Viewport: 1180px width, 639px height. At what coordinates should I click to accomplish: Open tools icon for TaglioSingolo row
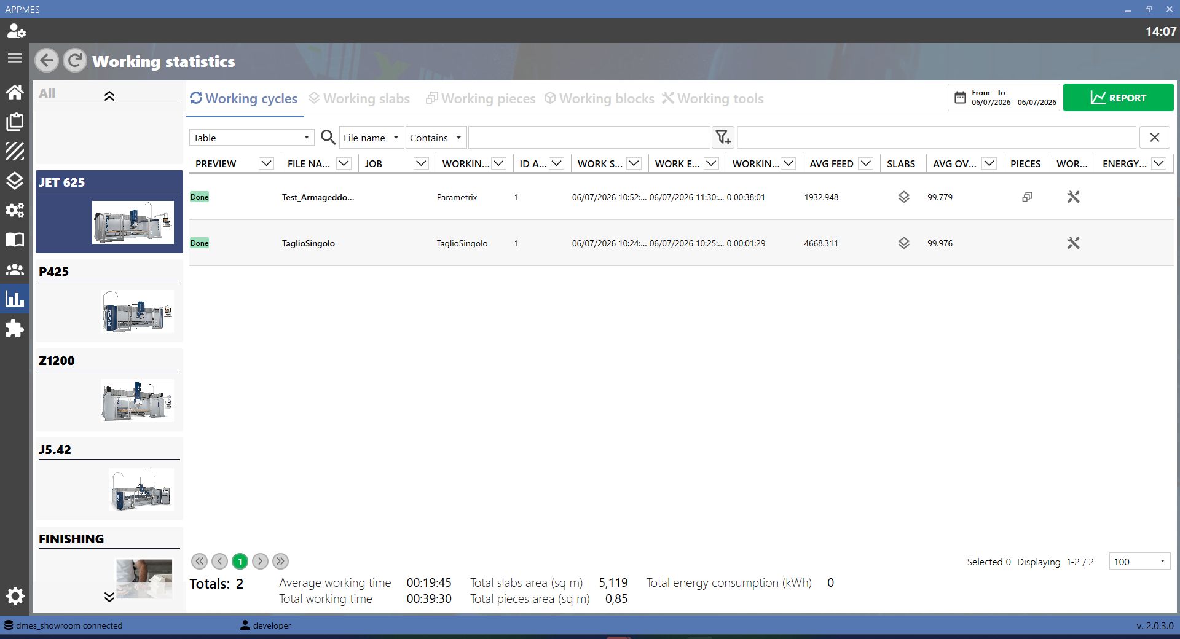tap(1073, 243)
